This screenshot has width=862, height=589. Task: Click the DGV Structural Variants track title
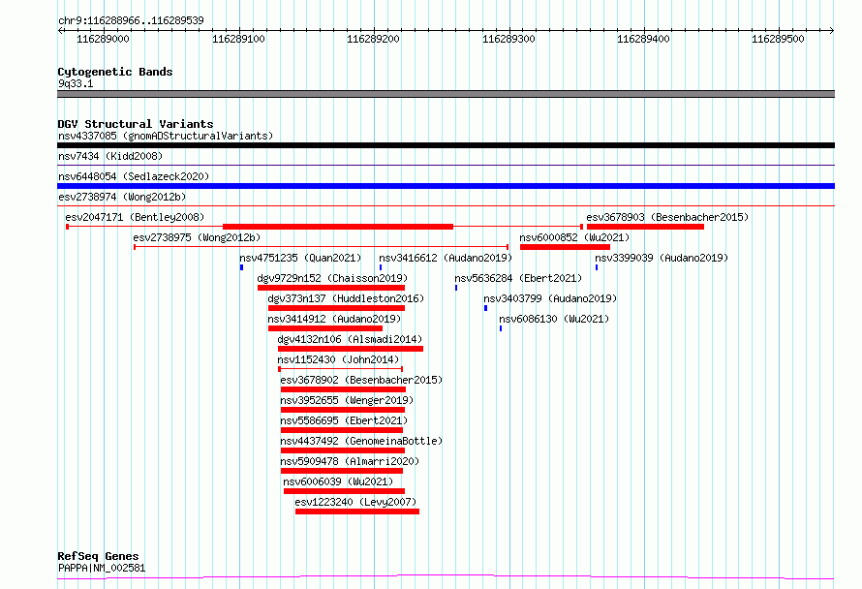(x=136, y=124)
